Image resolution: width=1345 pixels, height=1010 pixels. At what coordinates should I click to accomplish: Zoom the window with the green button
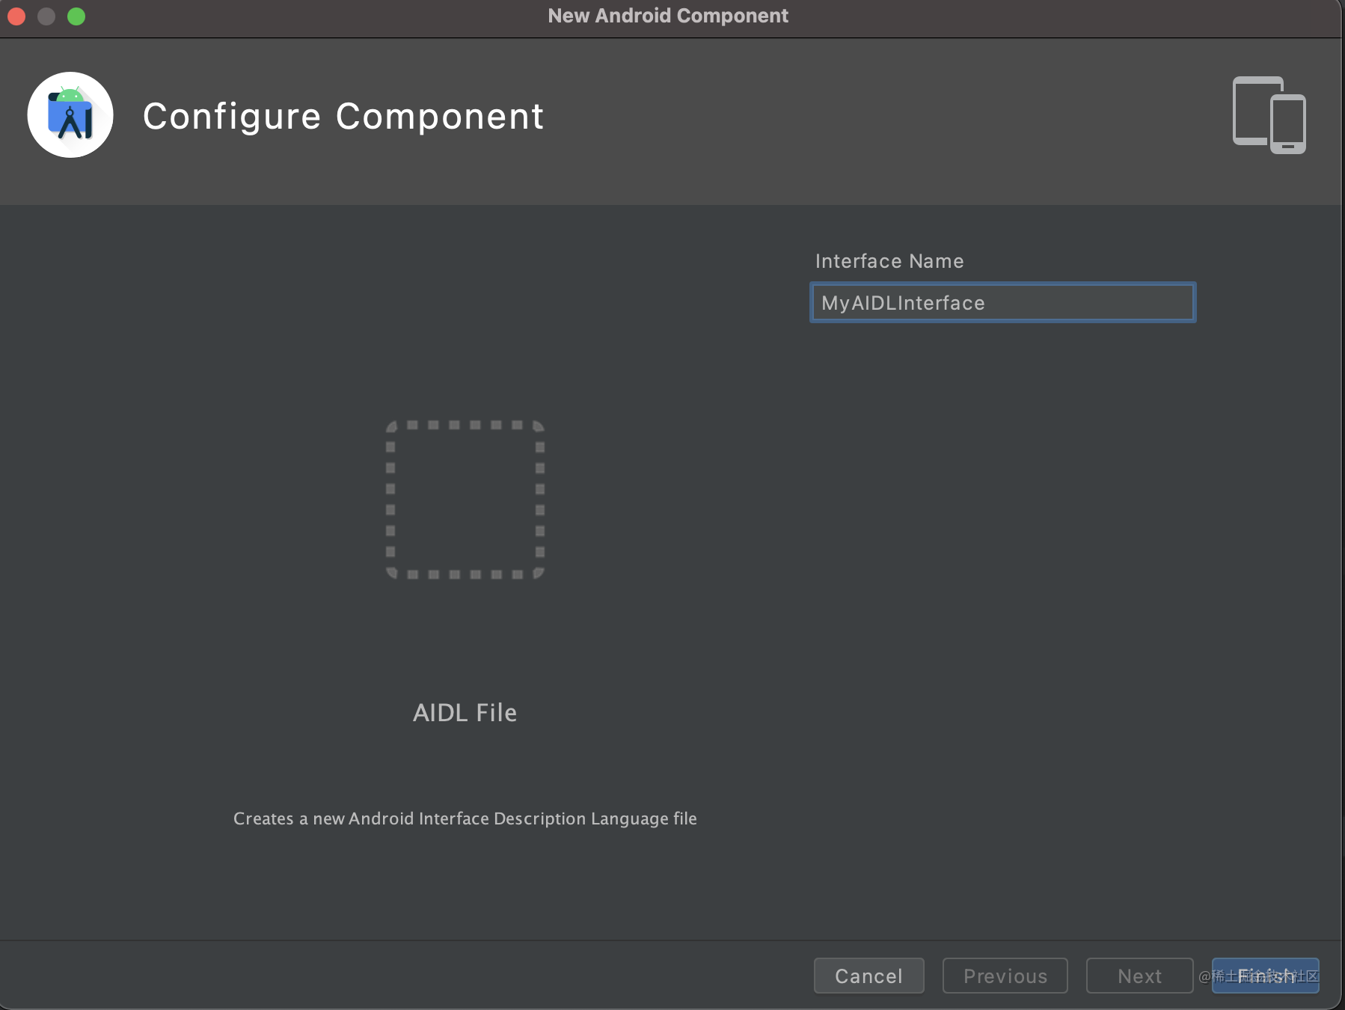coord(76,16)
